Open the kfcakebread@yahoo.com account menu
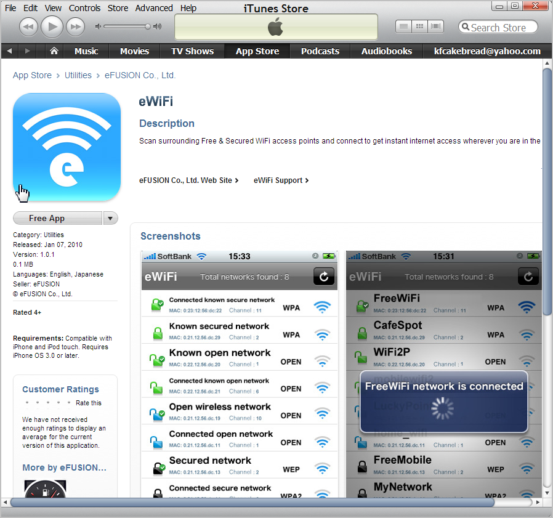The height and width of the screenshot is (518, 553). (487, 51)
